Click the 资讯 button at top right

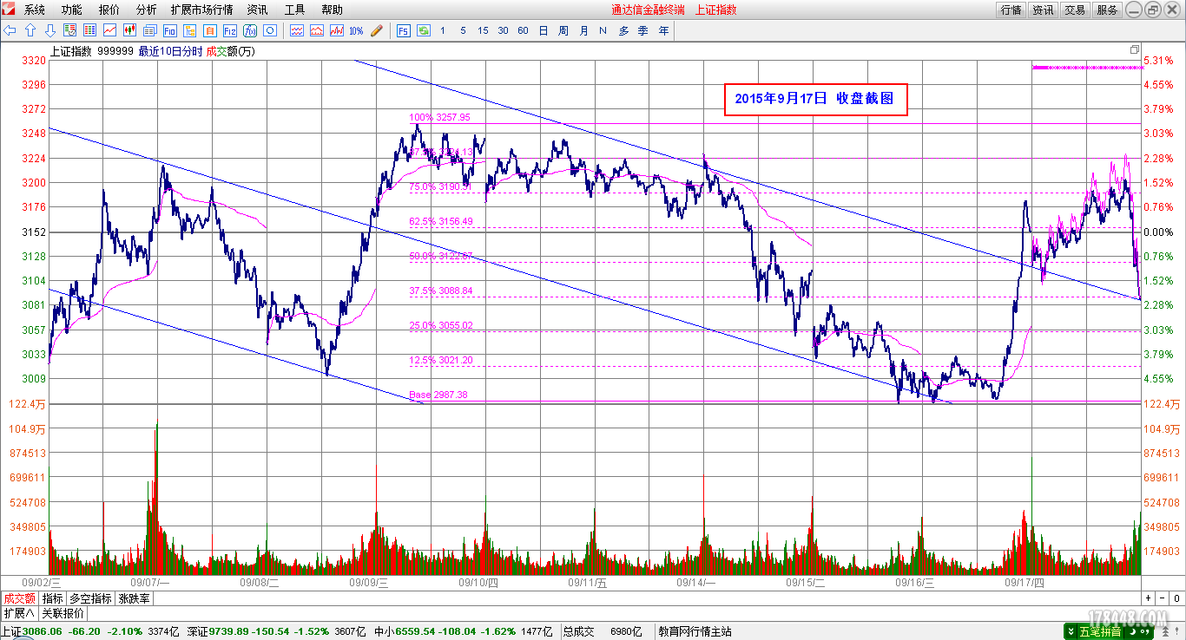click(x=1043, y=10)
